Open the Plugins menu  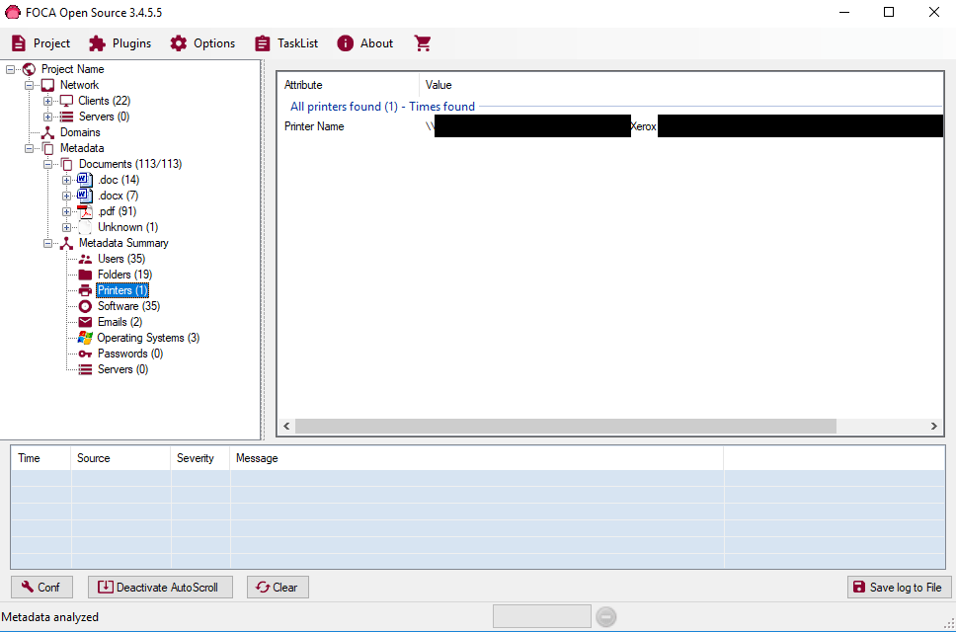point(120,43)
